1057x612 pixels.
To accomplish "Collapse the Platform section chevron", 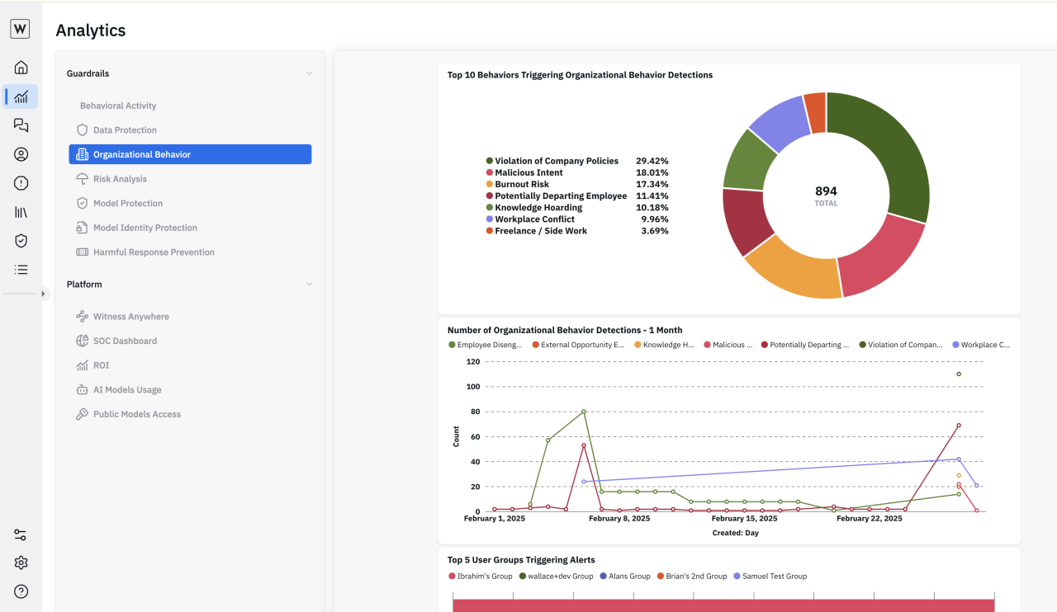I will [310, 285].
